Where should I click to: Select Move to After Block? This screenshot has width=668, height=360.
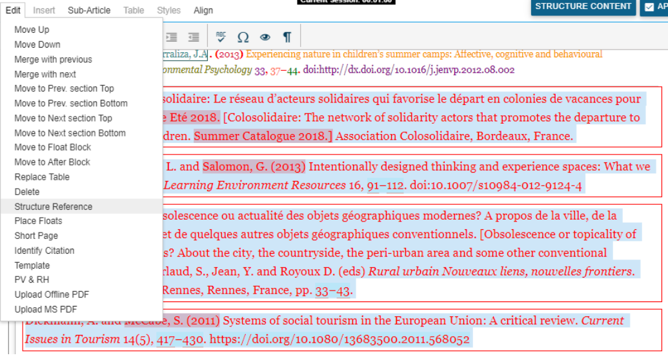click(81, 162)
